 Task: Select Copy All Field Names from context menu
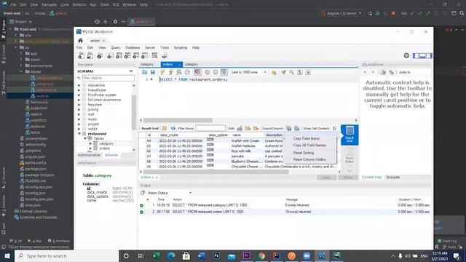pos(309,146)
